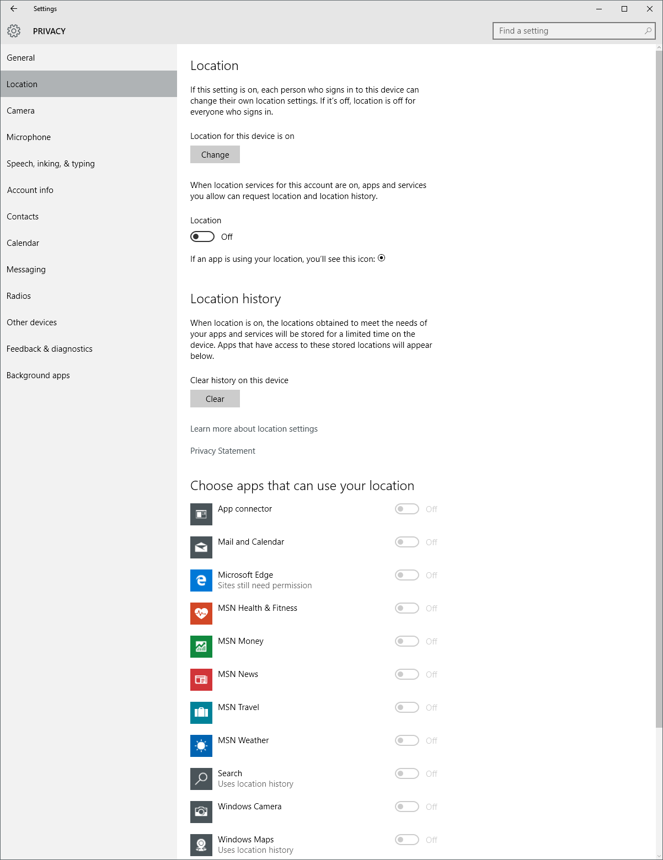663x860 pixels.
Task: Click the Find a setting search field
Action: coord(568,31)
